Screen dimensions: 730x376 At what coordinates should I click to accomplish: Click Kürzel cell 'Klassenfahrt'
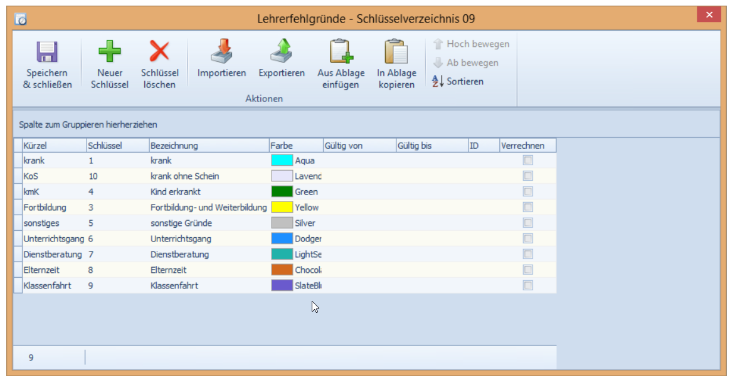(x=54, y=285)
